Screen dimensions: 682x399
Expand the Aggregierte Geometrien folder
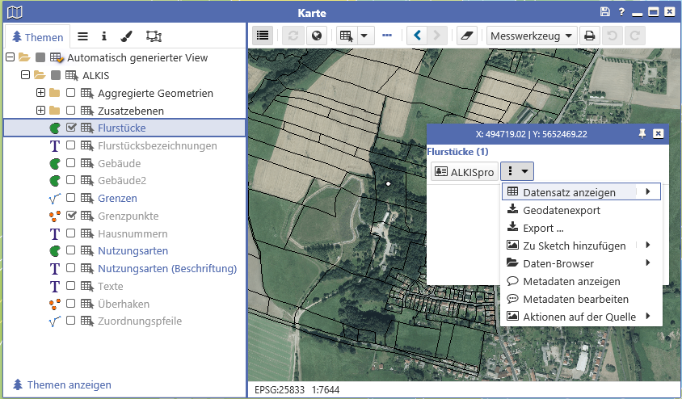(x=40, y=93)
